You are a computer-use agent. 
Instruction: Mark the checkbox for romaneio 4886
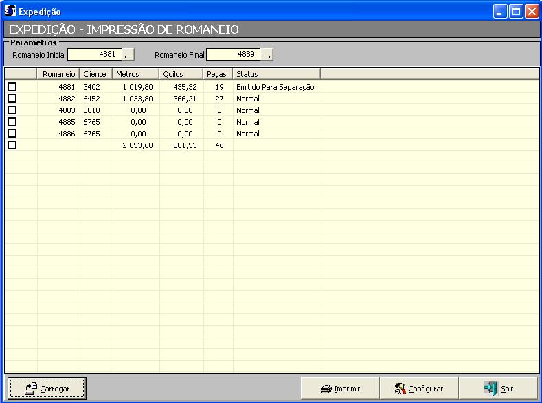(x=12, y=134)
